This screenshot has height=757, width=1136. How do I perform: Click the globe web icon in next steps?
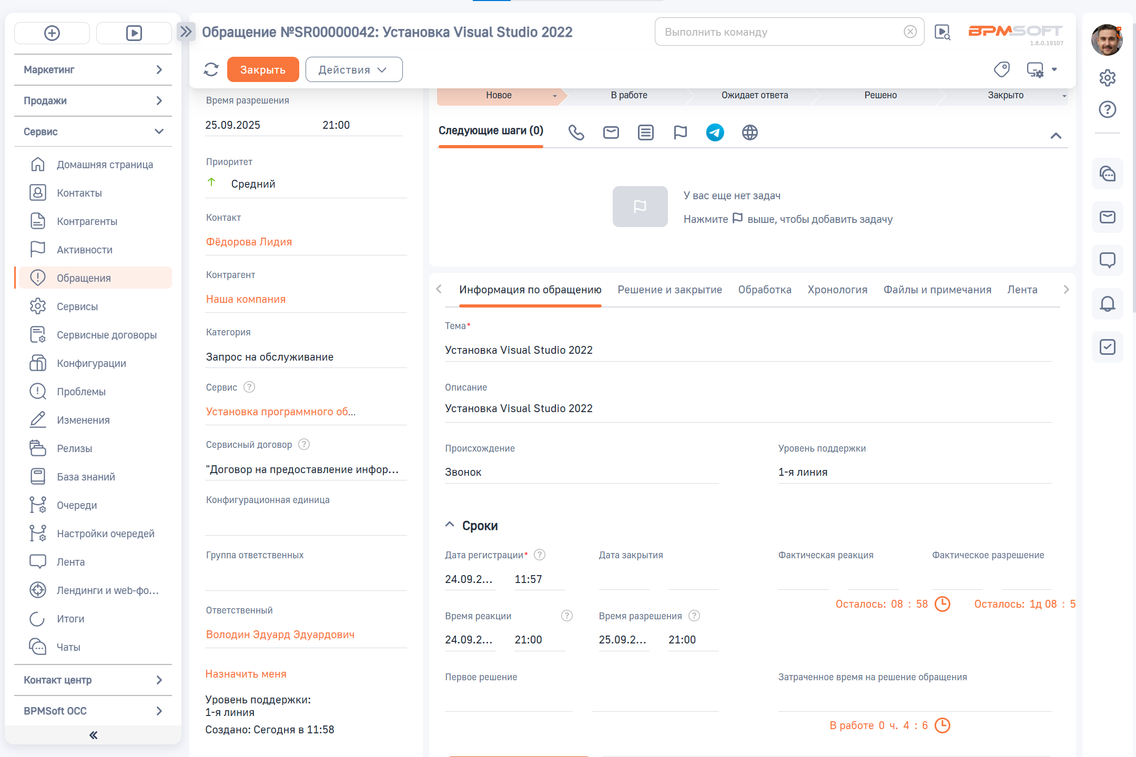(749, 132)
